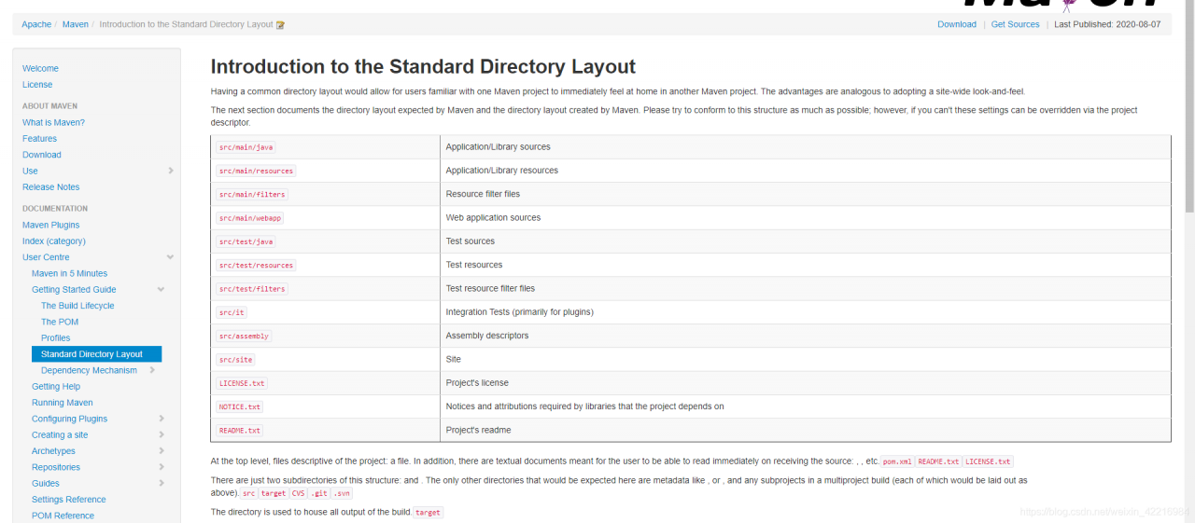Expand the Guides arrow
Viewport: 1195px width, 523px height.
point(162,483)
